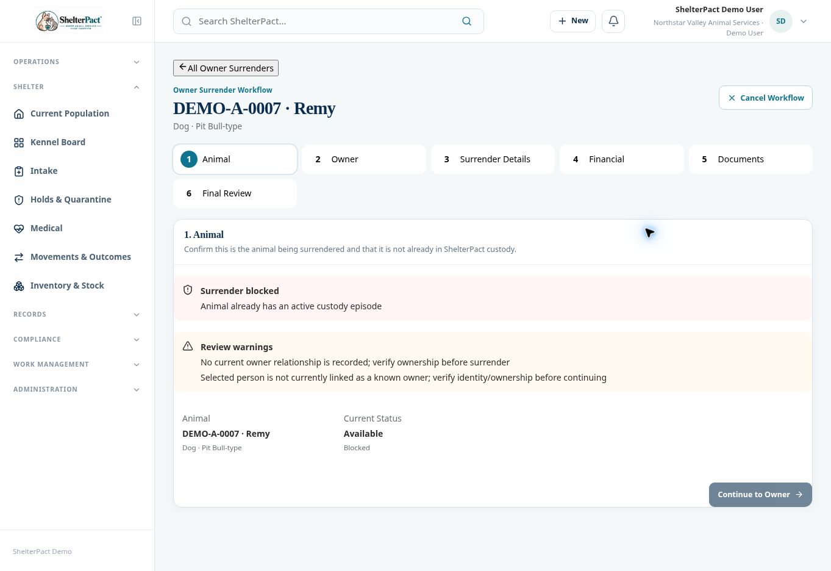Open Current Population page
Viewport: 831px width, 571px height.
point(77,113)
